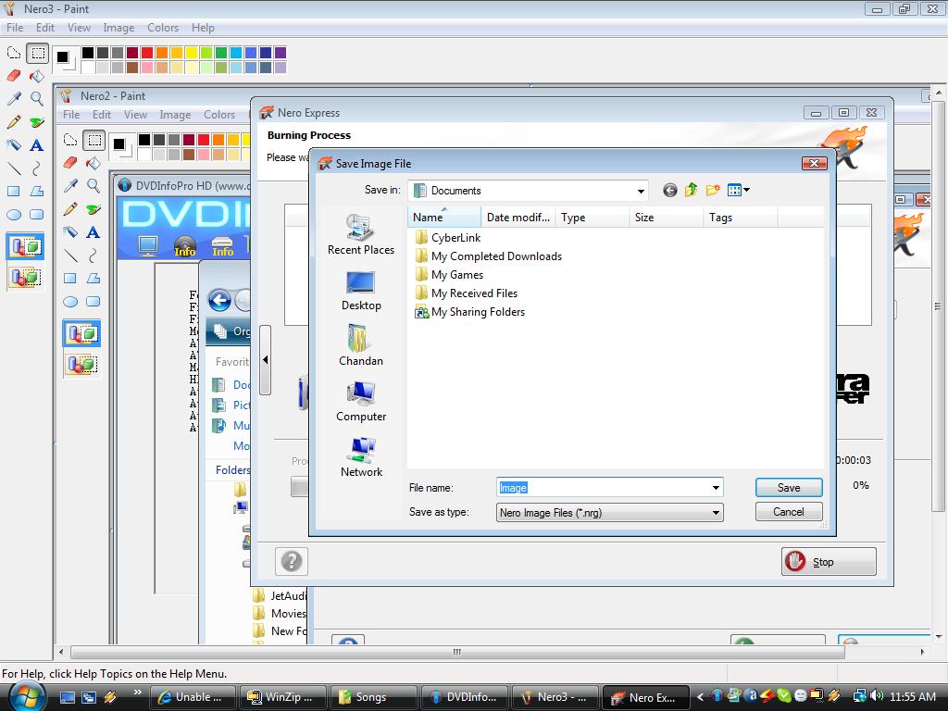
Task: Pick the red color swatch in Nero3 palette
Action: coord(147,53)
